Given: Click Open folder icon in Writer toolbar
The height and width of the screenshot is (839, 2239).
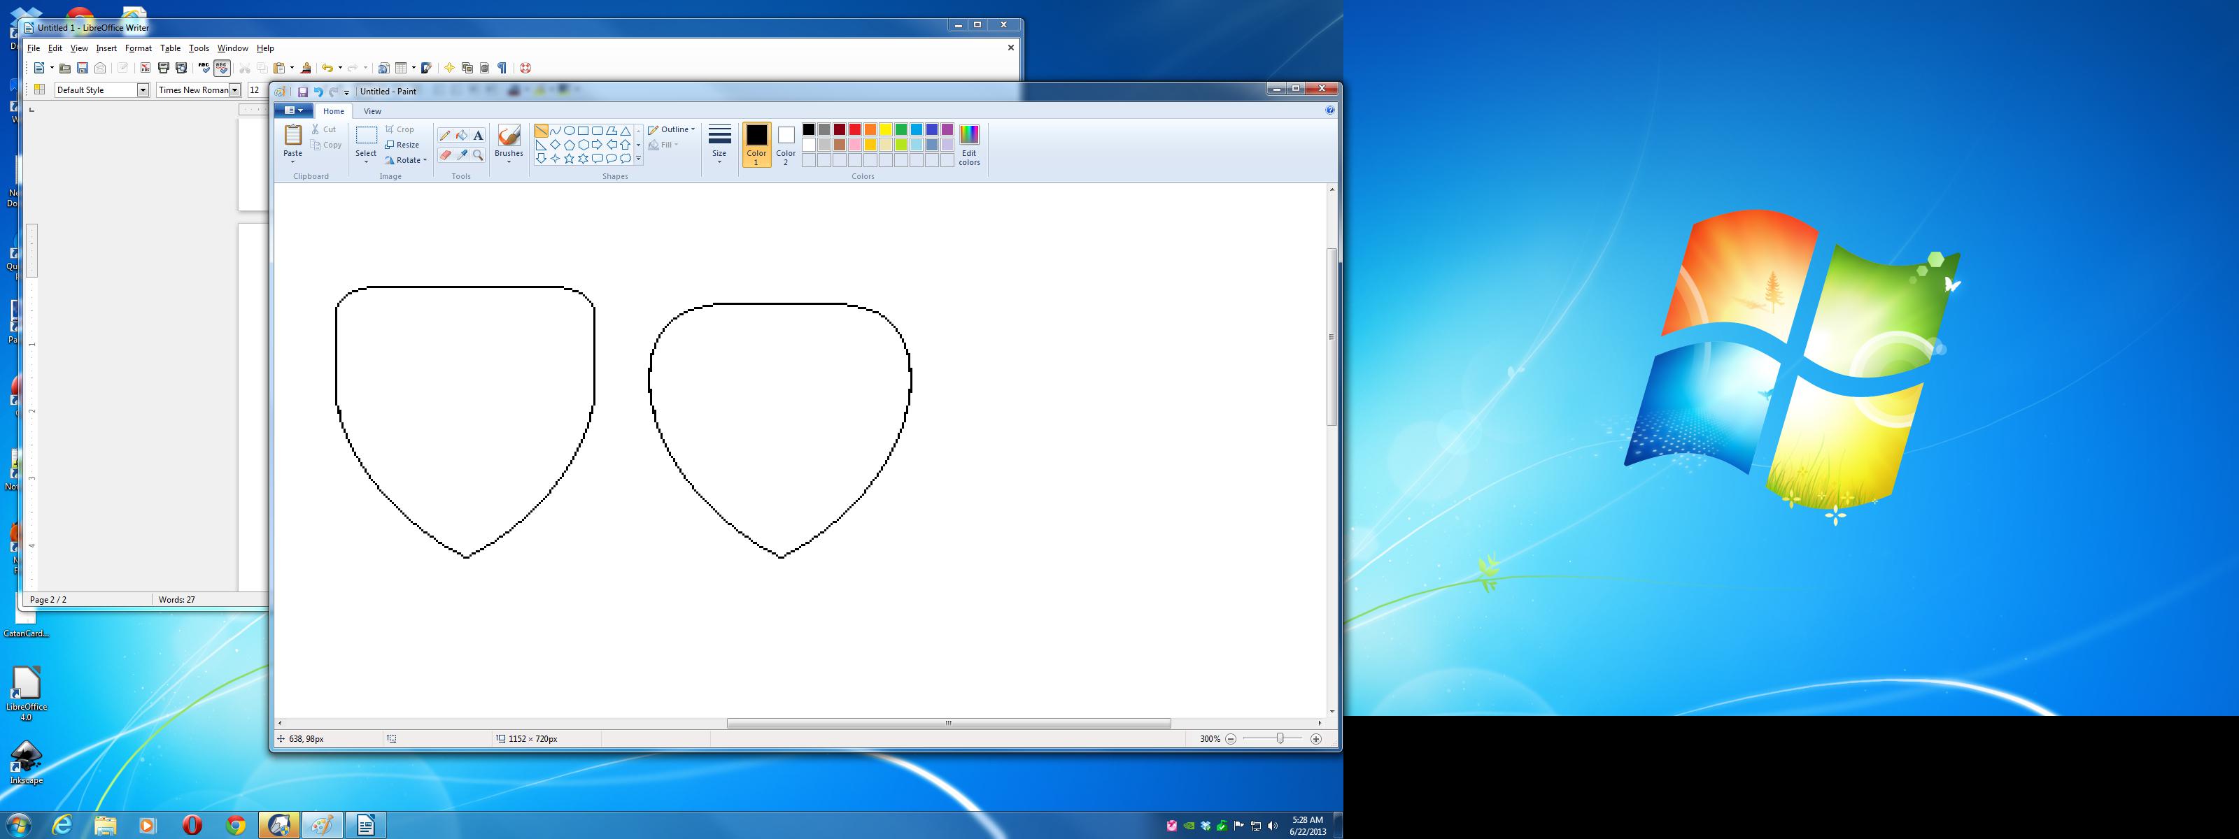Looking at the screenshot, I should [x=64, y=68].
